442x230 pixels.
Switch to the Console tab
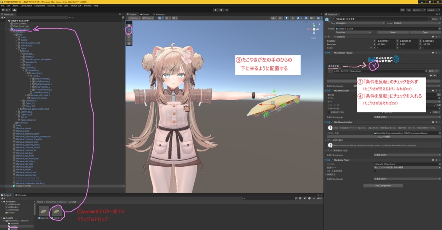(21, 195)
